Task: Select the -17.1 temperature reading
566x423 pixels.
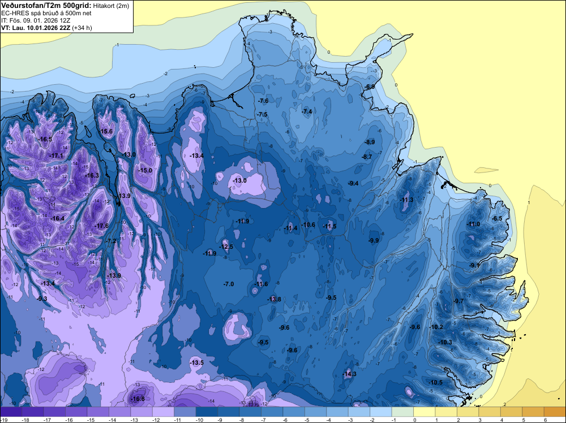Action: point(56,156)
